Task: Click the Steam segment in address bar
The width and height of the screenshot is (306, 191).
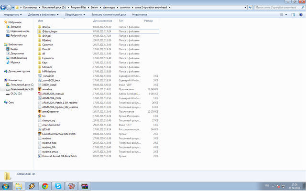Action: 94,8
